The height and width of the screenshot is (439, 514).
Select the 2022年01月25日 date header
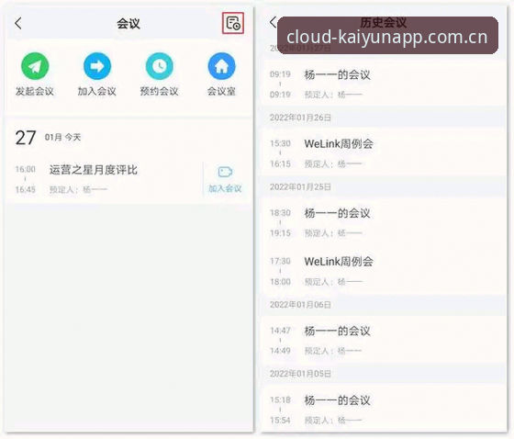pos(300,186)
